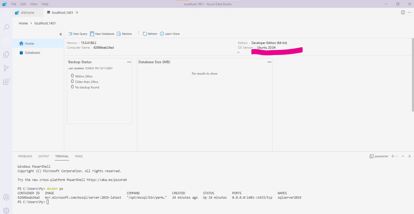
Task: Close the localhost,1401 tab
Action: pos(77,12)
